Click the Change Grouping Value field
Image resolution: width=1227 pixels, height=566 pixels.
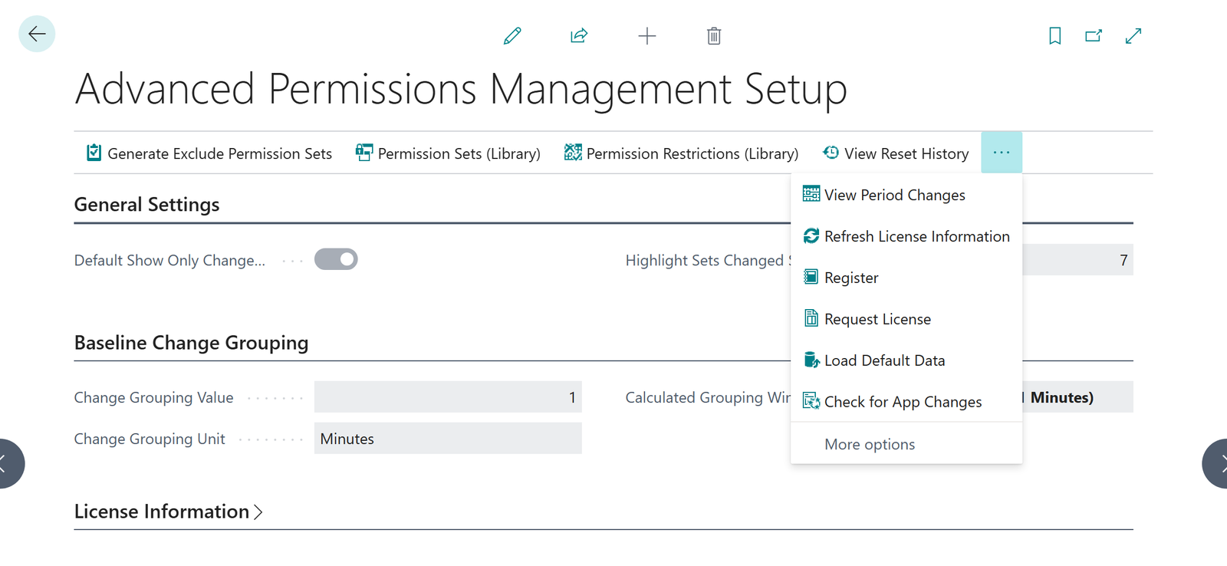coord(448,397)
